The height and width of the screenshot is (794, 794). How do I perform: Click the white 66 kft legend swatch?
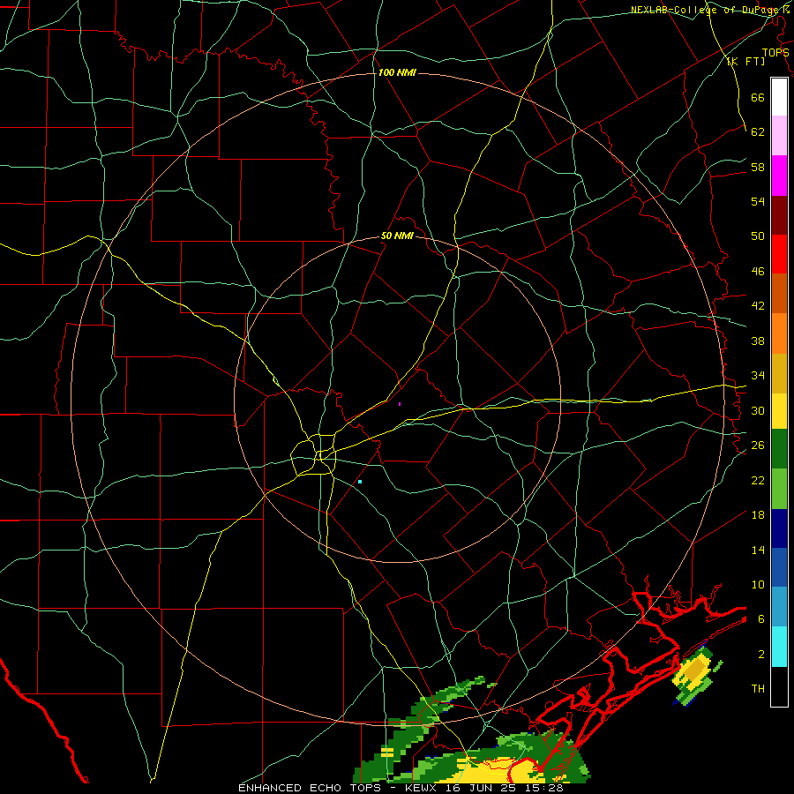pyautogui.click(x=779, y=97)
